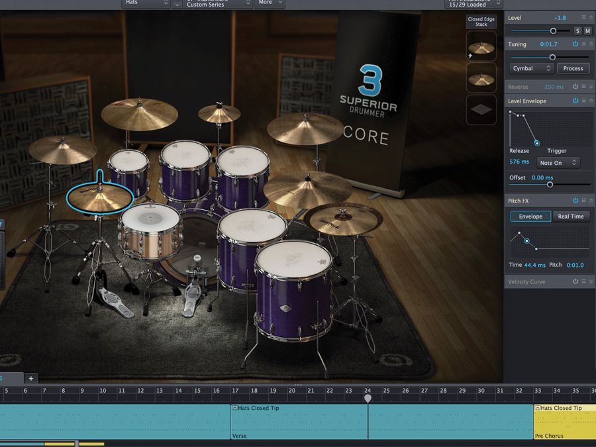Click the selected Level Envelope release node
This screenshot has width=596, height=447.
pos(536,143)
